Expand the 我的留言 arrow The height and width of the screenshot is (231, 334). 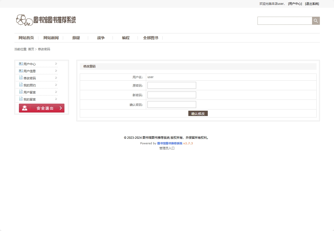(56, 99)
